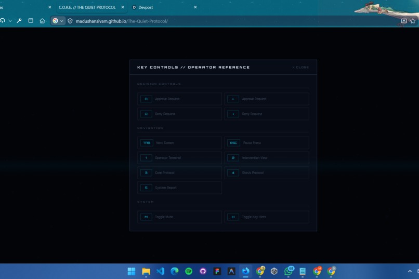Choose the 5 System Report entry

point(179,188)
